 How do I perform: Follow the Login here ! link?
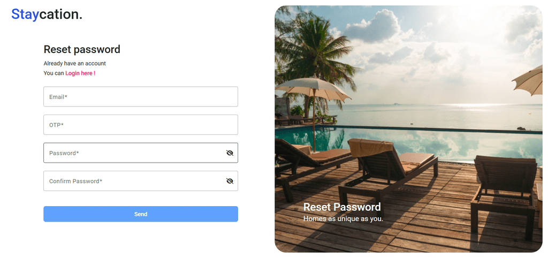pyautogui.click(x=80, y=73)
